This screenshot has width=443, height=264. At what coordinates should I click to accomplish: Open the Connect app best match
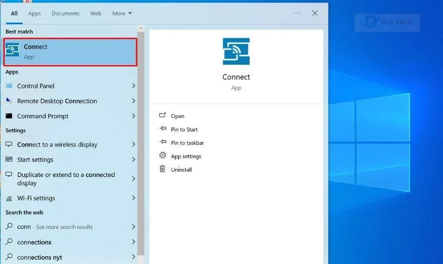click(x=70, y=52)
